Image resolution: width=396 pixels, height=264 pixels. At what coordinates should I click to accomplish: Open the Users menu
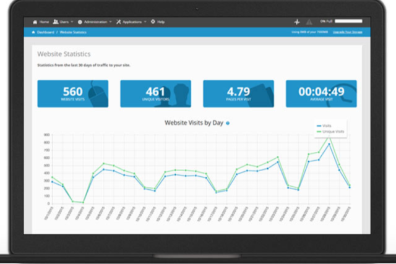pyautogui.click(x=63, y=22)
